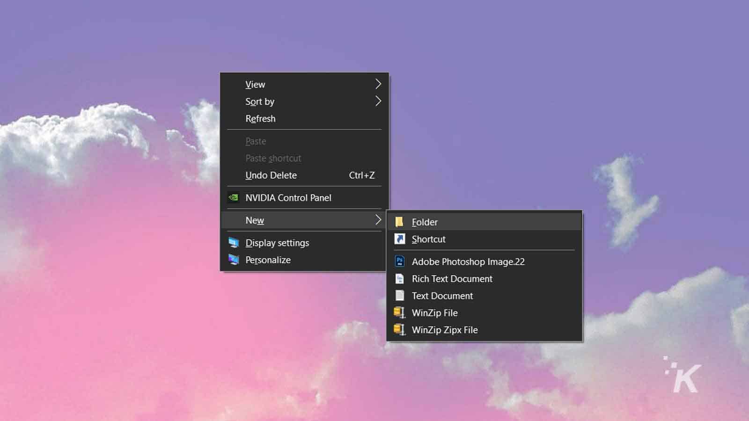The height and width of the screenshot is (421, 749).
Task: Click the Adobe Photoshop Image file icon
Action: [x=399, y=261]
